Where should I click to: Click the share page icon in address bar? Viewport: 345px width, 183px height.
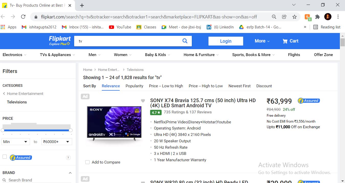coord(284,17)
